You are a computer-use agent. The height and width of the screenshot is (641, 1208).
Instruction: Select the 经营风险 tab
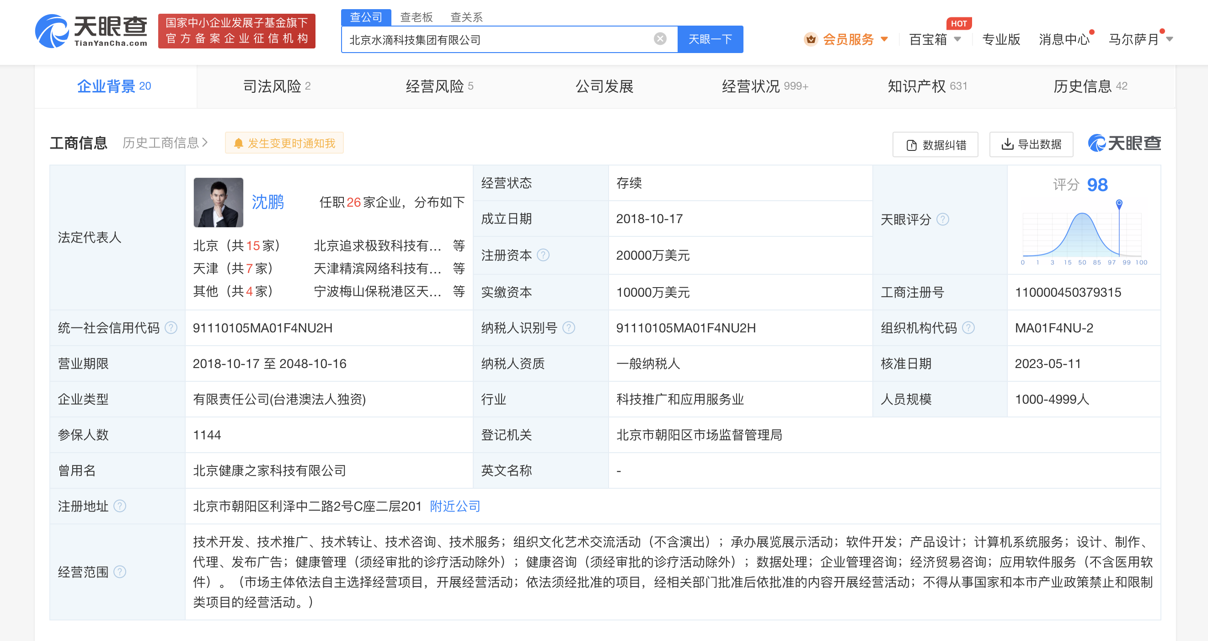(x=439, y=86)
